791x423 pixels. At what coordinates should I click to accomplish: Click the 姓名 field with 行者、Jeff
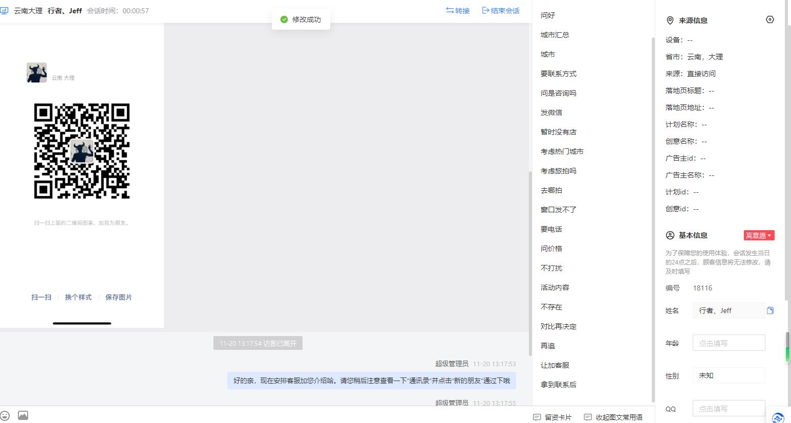(729, 310)
